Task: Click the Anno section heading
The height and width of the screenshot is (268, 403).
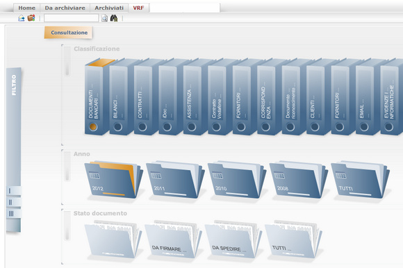Action: (x=82, y=154)
